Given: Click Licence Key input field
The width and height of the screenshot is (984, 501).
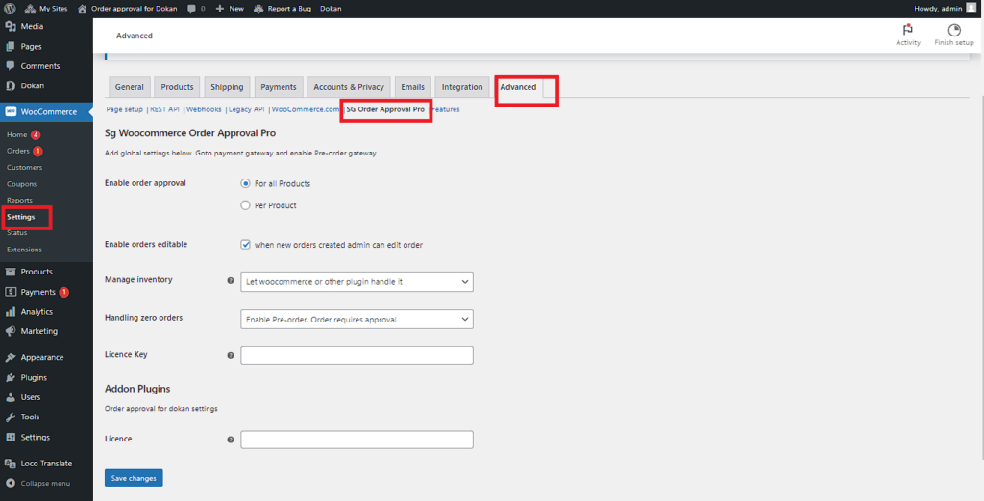Looking at the screenshot, I should coord(357,355).
